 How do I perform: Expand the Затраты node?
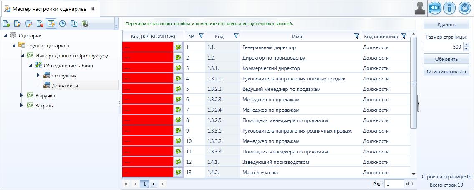[22, 105]
